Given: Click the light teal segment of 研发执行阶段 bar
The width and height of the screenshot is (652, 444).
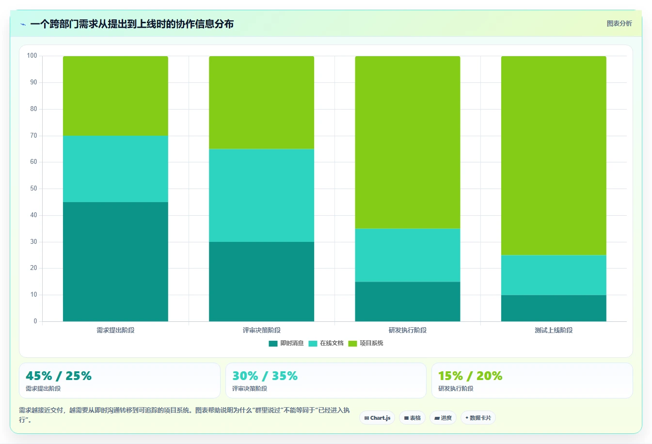Looking at the screenshot, I should pos(408,255).
